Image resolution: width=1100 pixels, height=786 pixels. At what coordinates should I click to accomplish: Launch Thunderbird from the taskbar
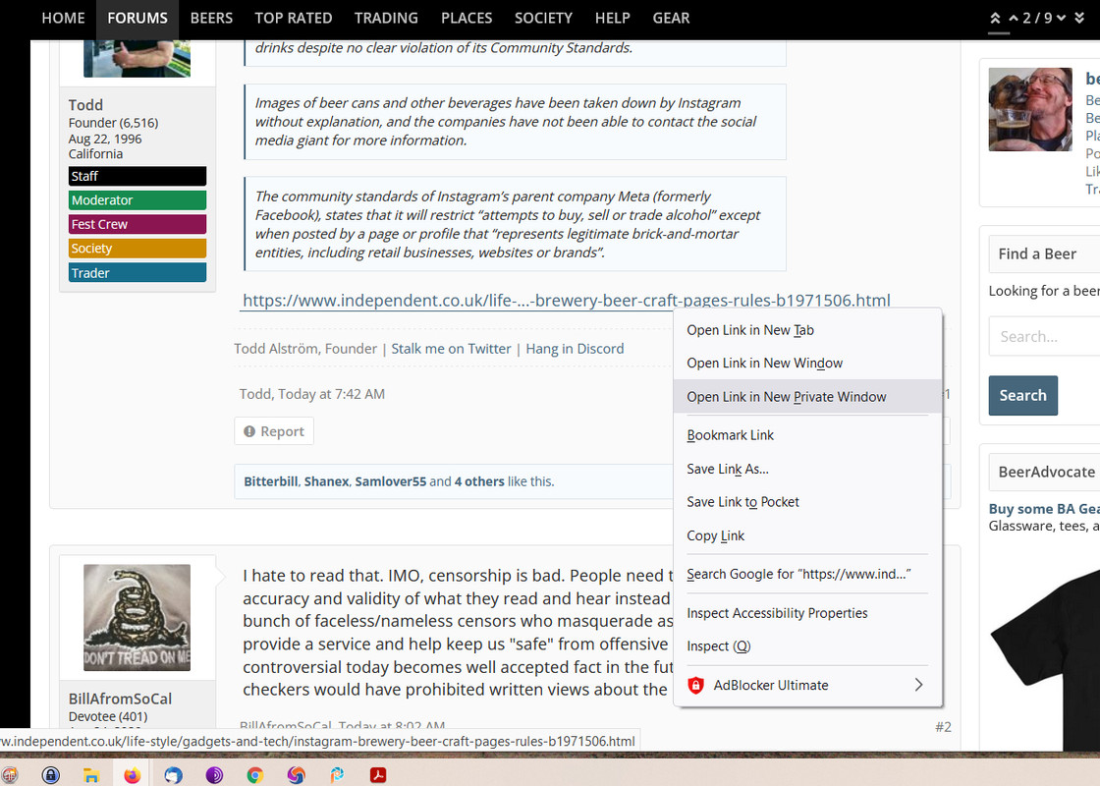173,775
